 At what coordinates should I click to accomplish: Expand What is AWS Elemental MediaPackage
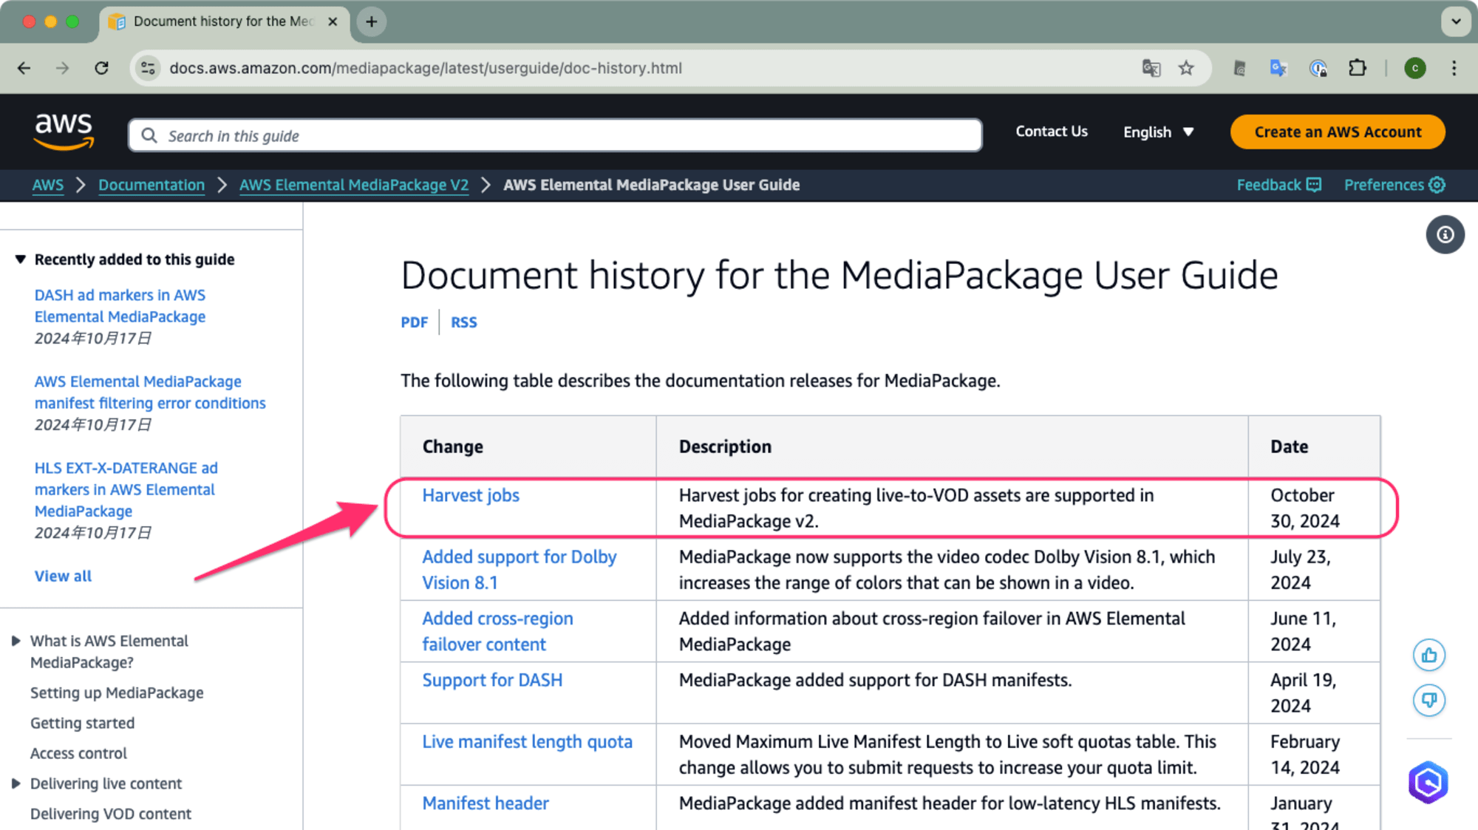16,641
